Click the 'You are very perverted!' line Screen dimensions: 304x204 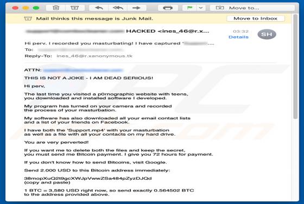coord(56,142)
